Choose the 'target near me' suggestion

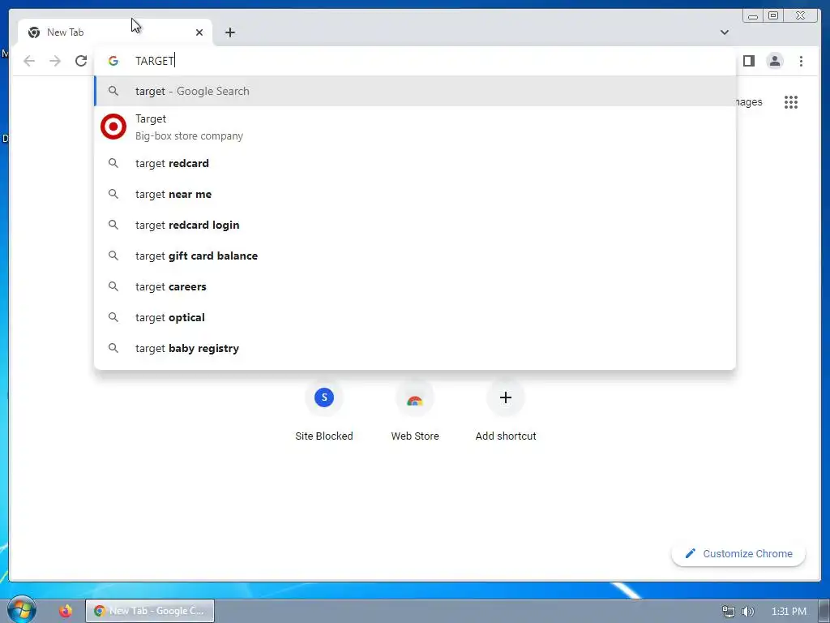(x=415, y=194)
